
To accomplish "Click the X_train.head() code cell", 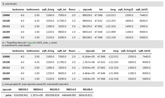I will pos(82,4).
